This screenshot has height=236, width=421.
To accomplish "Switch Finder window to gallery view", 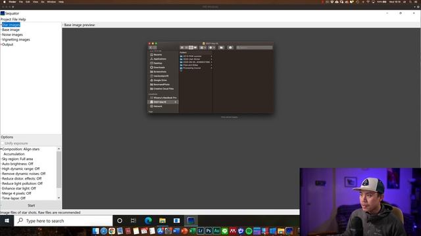I will tap(195, 48).
